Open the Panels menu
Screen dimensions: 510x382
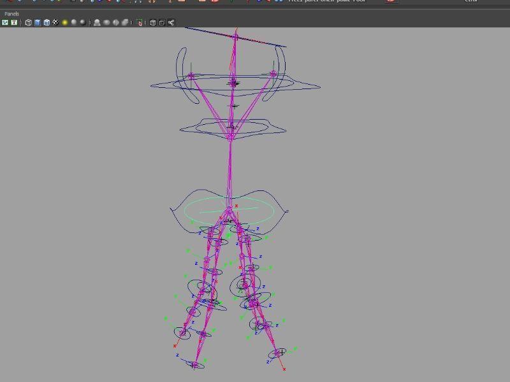[x=11, y=13]
